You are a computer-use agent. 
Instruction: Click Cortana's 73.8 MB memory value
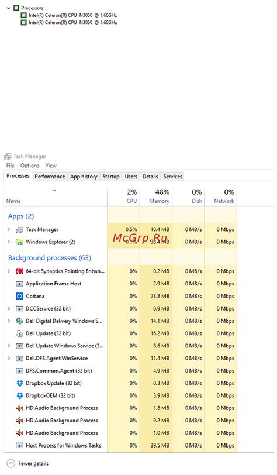point(160,296)
